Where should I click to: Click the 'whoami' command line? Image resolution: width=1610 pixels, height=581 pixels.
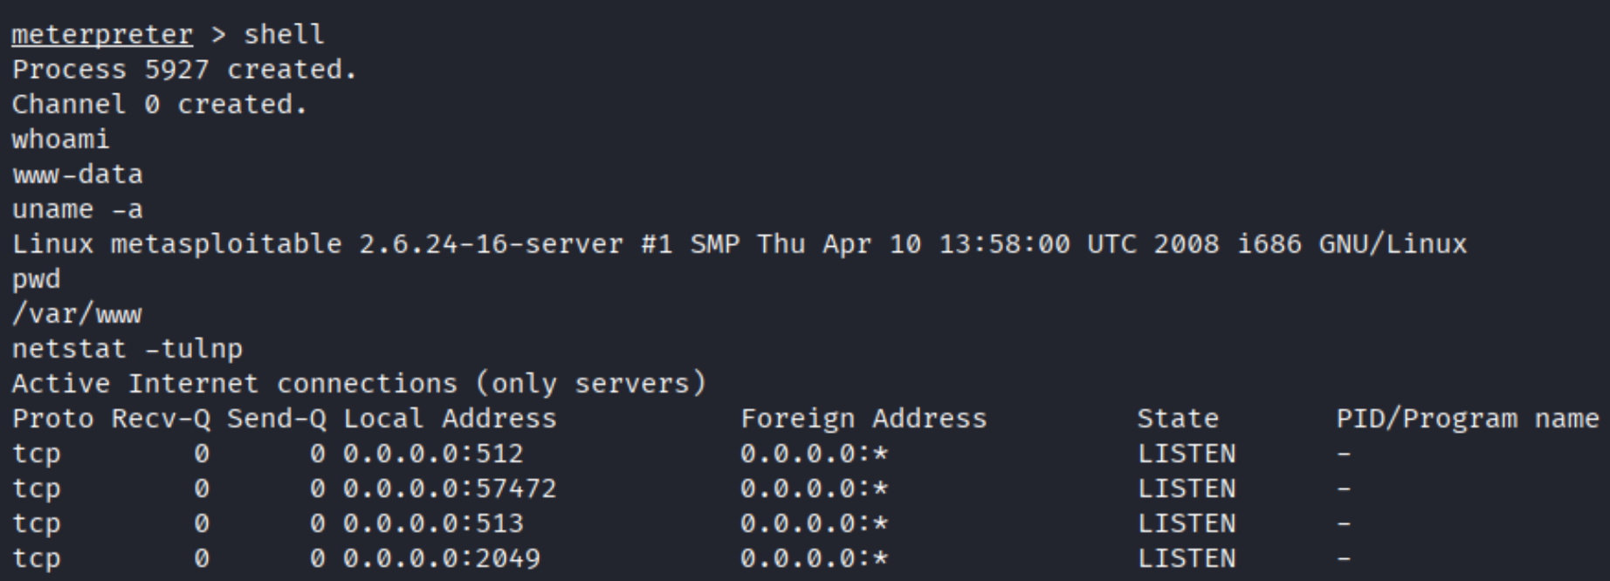(x=60, y=140)
